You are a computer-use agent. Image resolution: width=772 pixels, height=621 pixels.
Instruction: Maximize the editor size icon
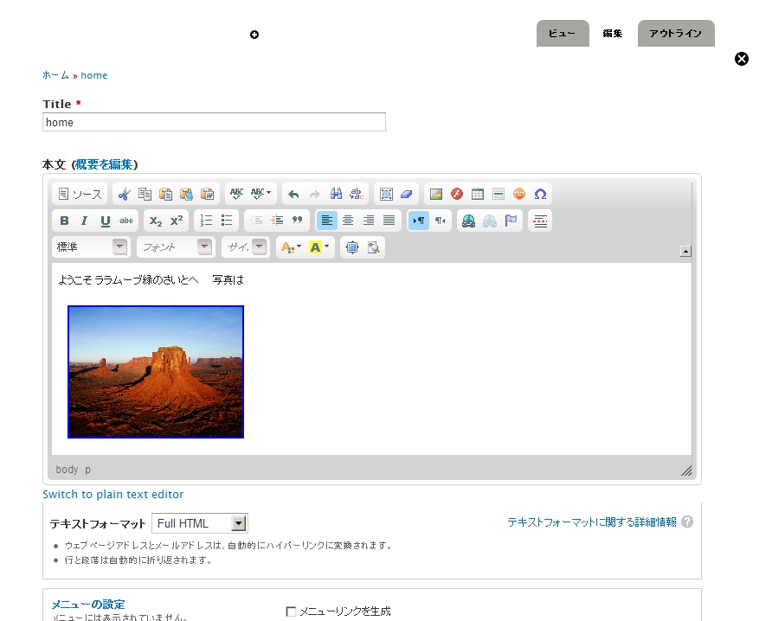coord(352,247)
